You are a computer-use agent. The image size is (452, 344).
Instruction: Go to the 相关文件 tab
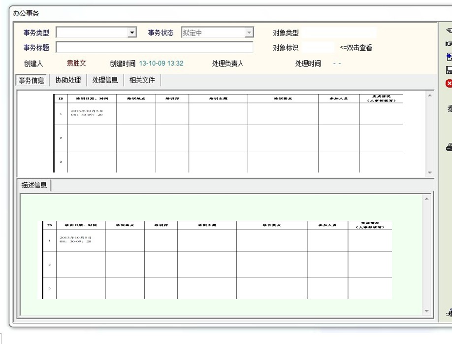coord(142,80)
